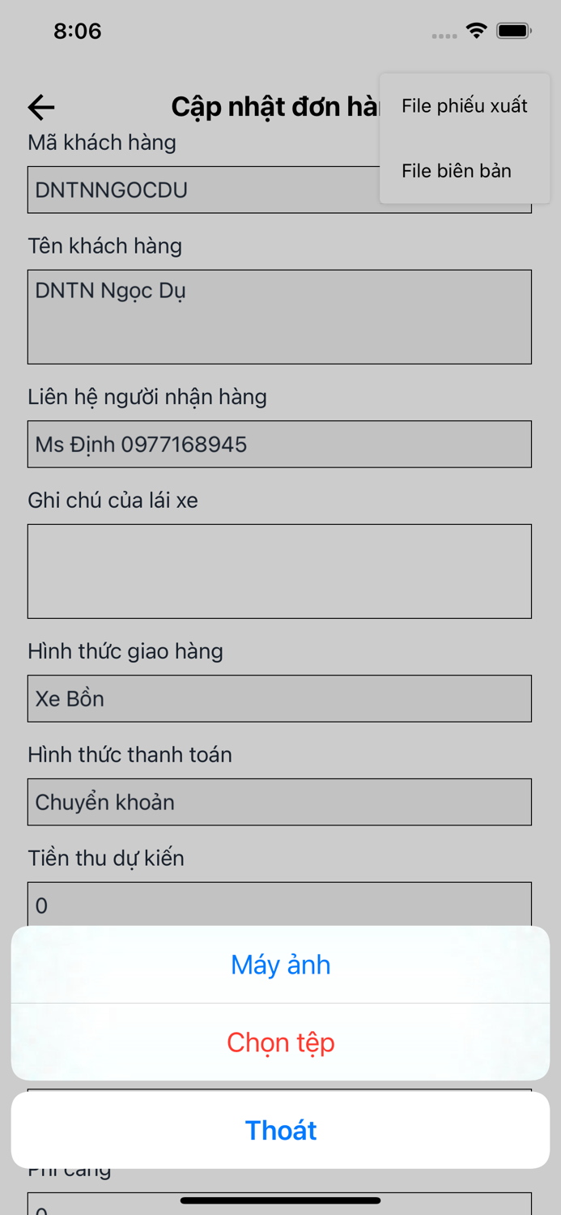
Task: Tap the cellular signal dots indicator
Action: [x=444, y=35]
